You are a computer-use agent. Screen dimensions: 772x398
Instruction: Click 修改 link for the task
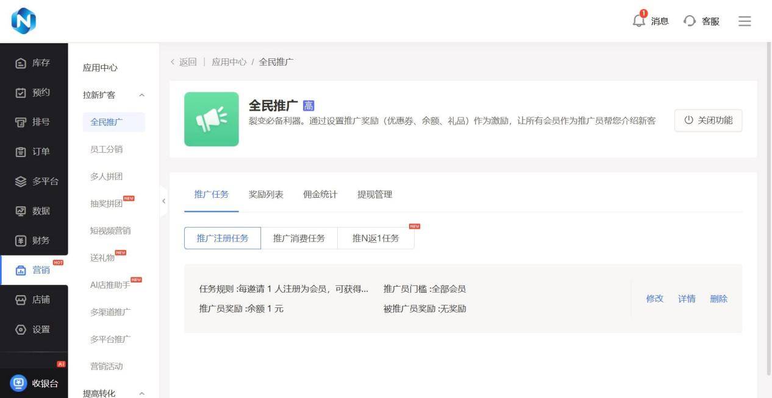coord(654,299)
